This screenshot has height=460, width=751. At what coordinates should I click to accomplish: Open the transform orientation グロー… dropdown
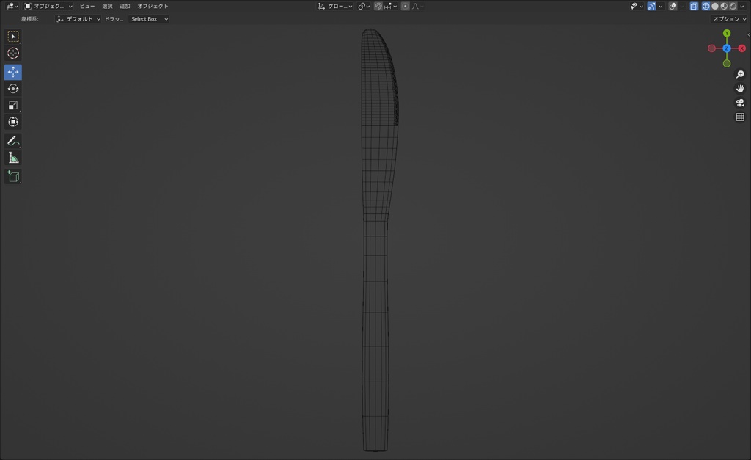334,6
